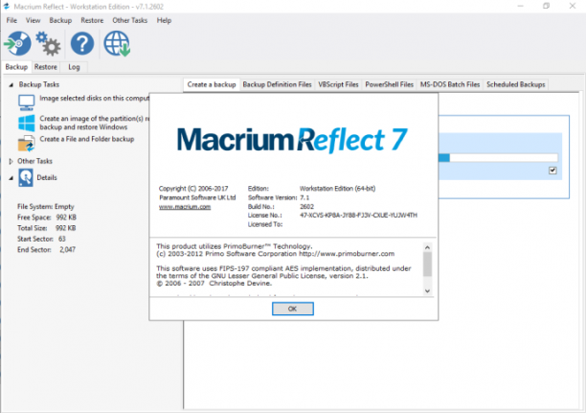Click the license text scrollbar thumb

tap(428, 264)
